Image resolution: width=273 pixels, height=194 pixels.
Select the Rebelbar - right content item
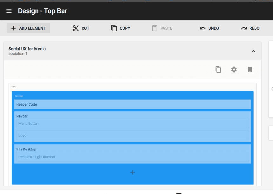pos(37,157)
